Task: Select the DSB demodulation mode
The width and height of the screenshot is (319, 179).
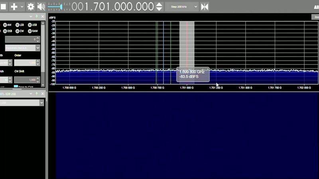Action: [5, 31]
